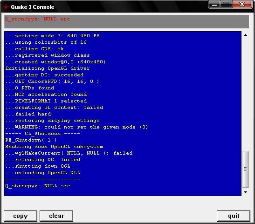Click the 'creating GL context: failed' line
The width and height of the screenshot is (255, 224).
pos(54,108)
